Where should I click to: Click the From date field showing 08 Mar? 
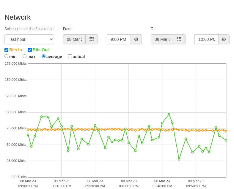click(x=74, y=39)
